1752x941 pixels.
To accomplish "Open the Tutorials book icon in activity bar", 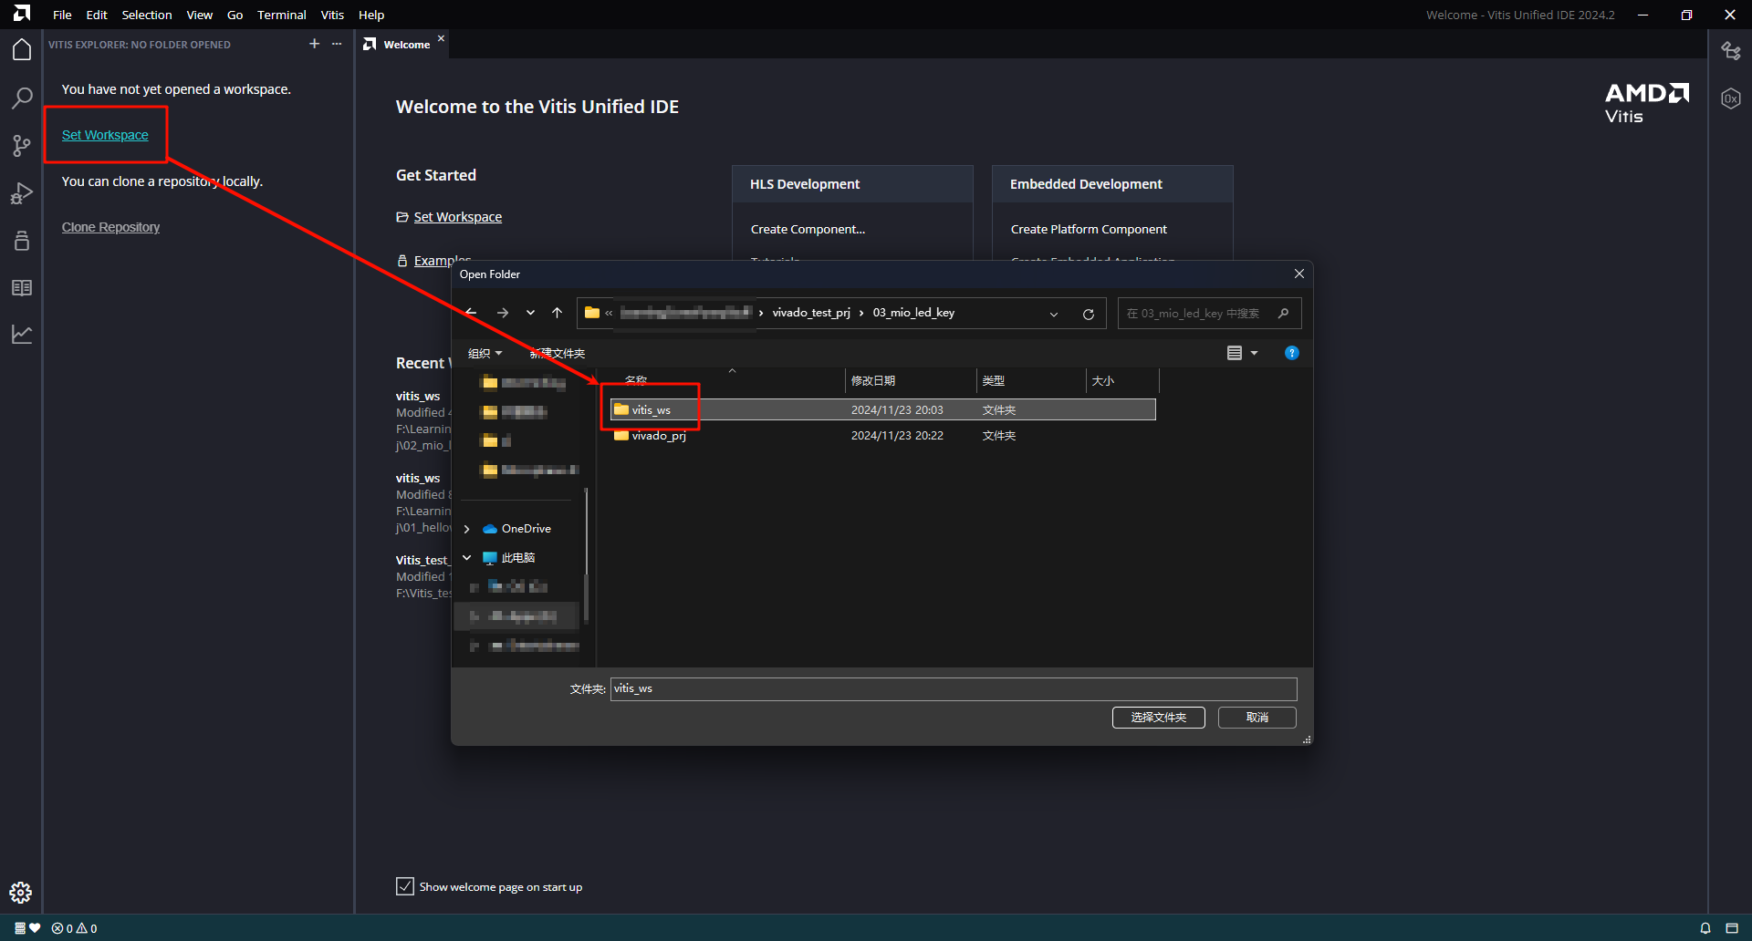I will click(x=22, y=288).
